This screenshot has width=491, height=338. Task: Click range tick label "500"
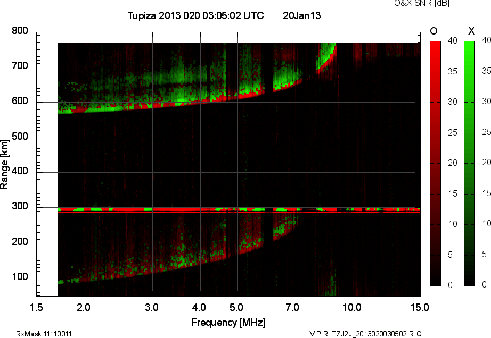click(20, 137)
